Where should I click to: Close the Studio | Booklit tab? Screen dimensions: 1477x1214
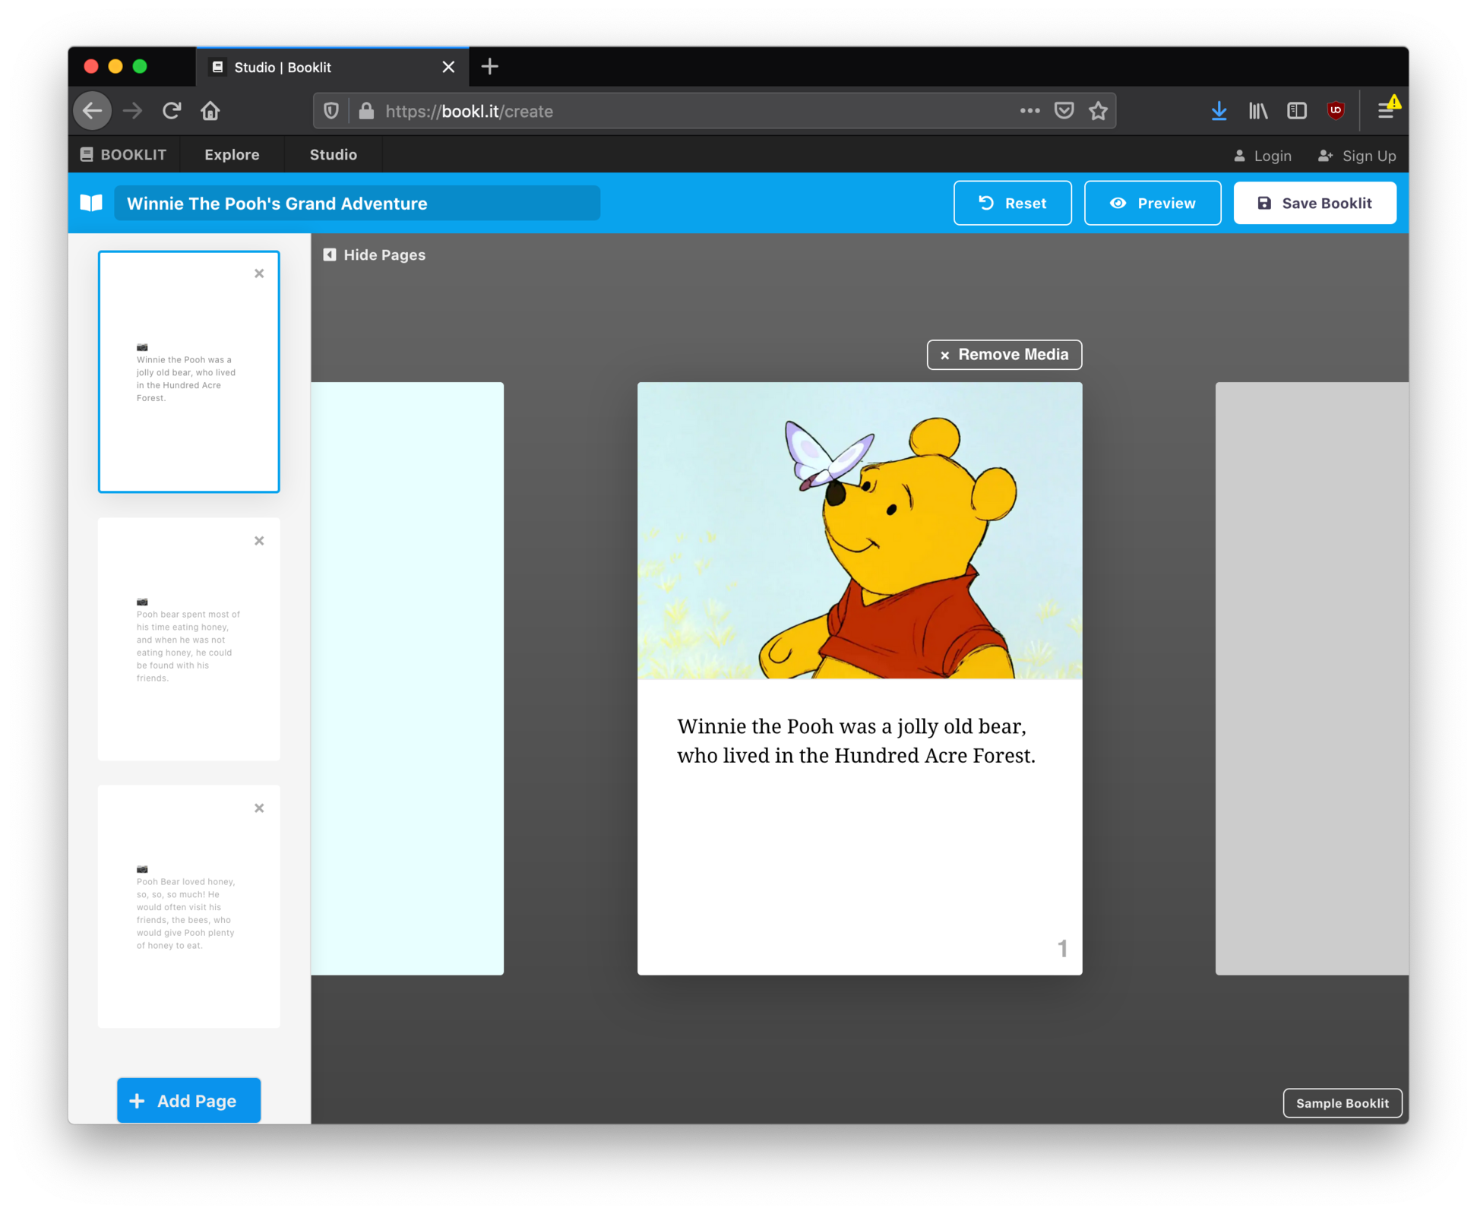coord(448,67)
